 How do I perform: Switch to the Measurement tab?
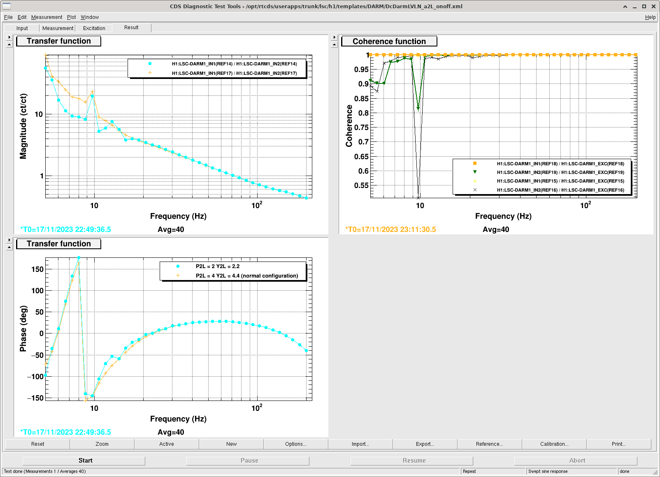coord(58,28)
